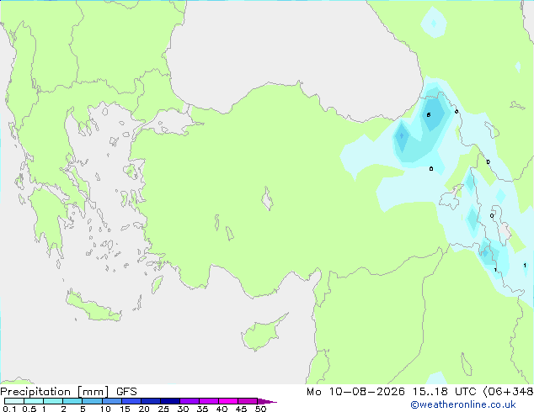Click the 10–15 mm blue legend swatch
This screenshot has width=534, height=412.
pyautogui.click(x=111, y=401)
